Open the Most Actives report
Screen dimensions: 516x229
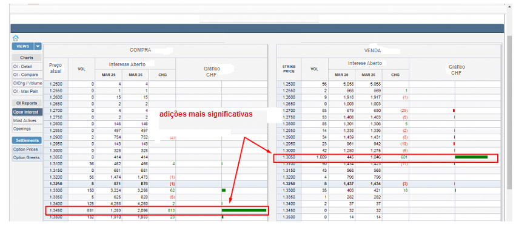click(27, 120)
